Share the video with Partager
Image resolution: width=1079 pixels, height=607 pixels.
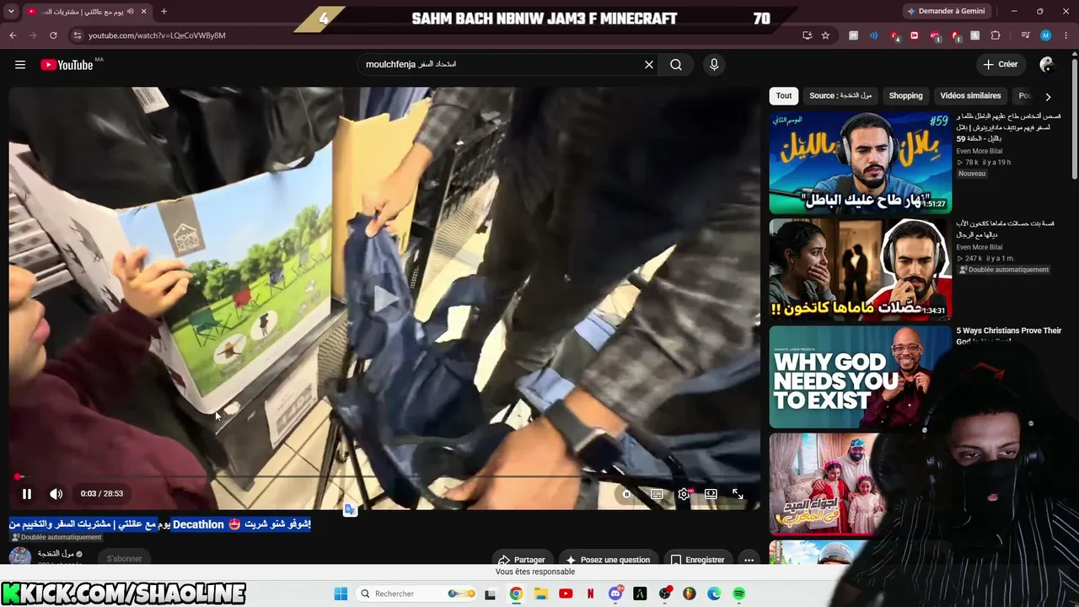[x=522, y=560]
